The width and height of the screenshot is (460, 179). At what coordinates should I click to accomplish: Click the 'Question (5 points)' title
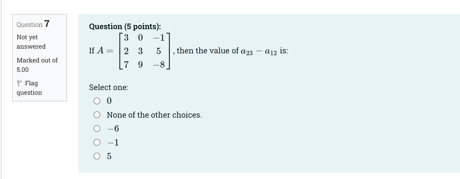[x=125, y=26]
